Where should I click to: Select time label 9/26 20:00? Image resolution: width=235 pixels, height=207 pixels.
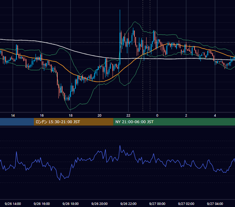pos(100,204)
